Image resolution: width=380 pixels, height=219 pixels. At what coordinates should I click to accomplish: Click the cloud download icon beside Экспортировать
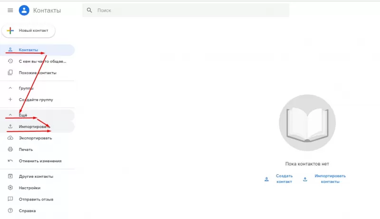(10, 138)
